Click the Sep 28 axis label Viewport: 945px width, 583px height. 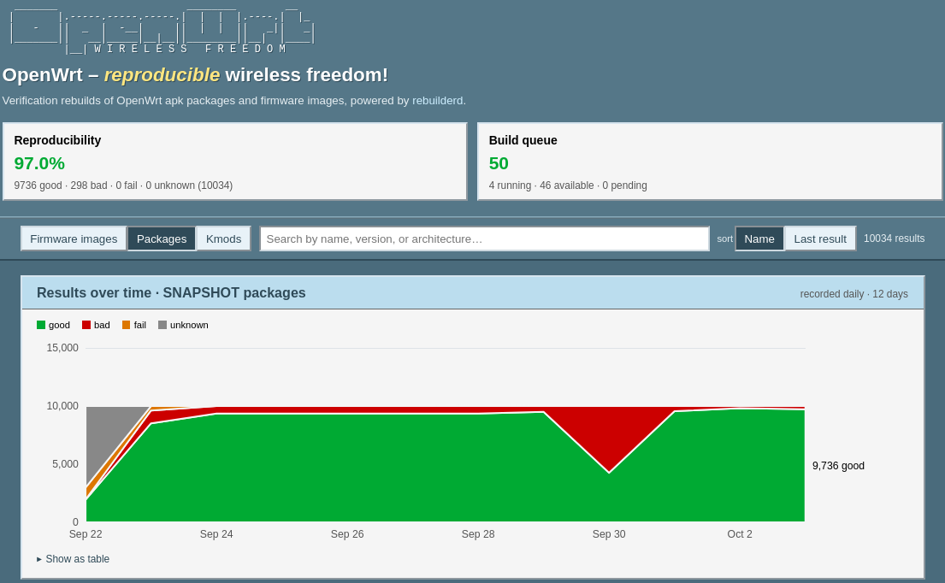pos(478,534)
